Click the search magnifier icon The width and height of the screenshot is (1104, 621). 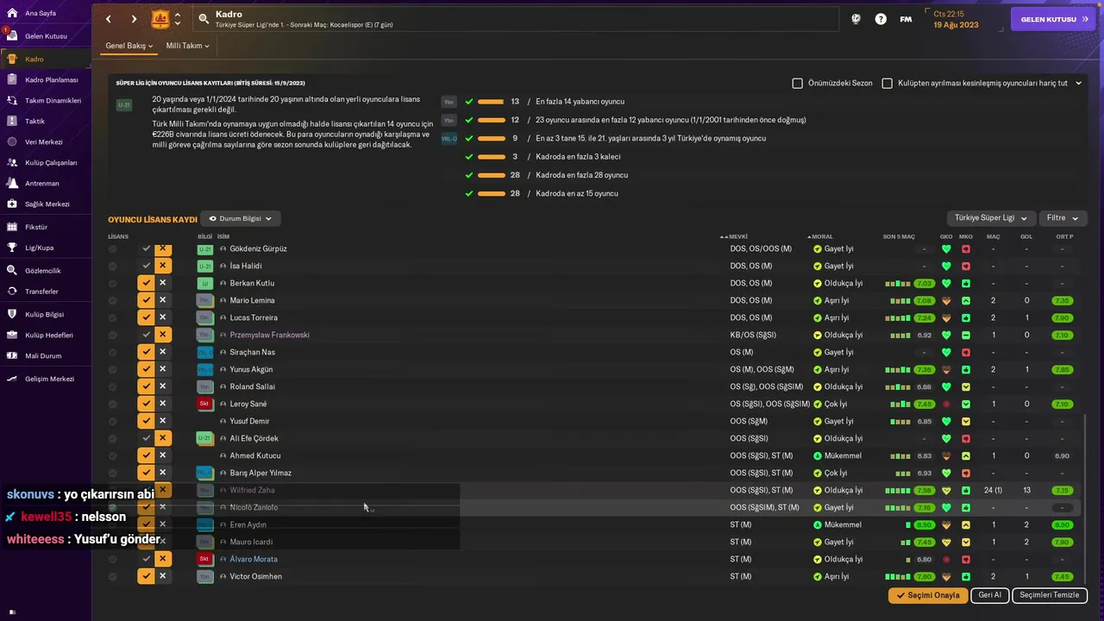pos(204,19)
